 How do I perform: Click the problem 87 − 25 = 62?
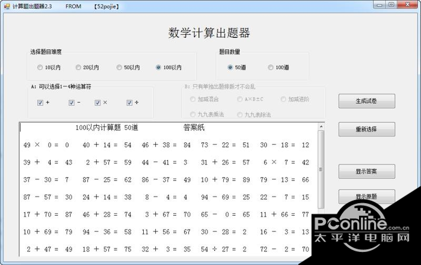click(x=107, y=180)
